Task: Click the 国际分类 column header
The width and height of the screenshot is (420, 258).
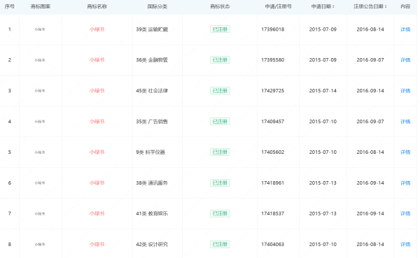Action: (157, 6)
